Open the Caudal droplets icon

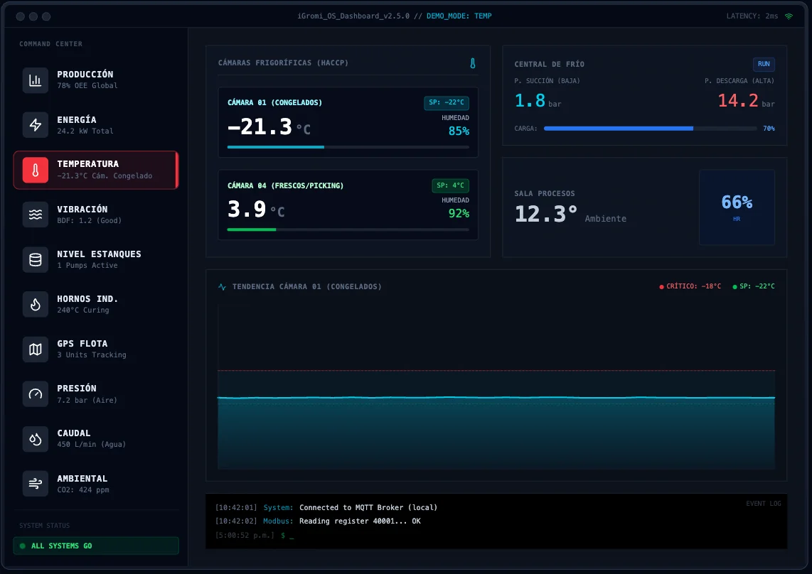(x=36, y=439)
